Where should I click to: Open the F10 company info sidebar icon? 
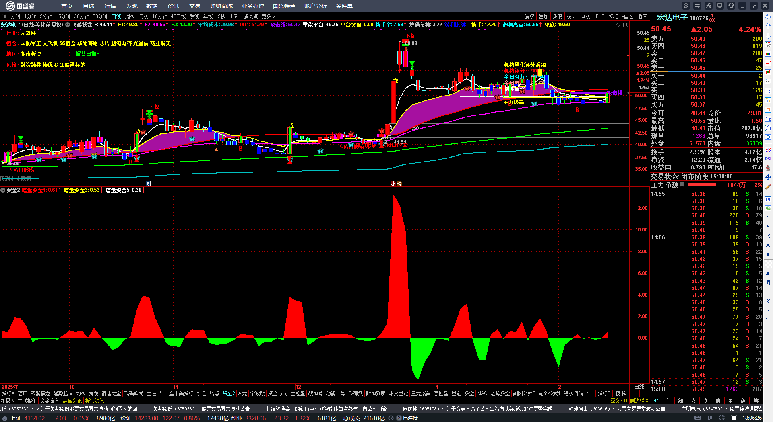[x=768, y=91]
